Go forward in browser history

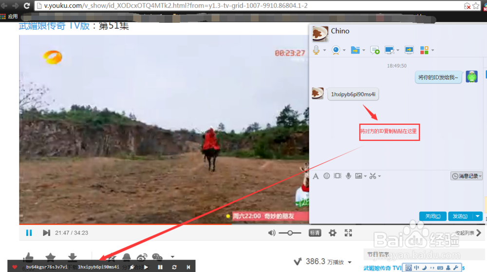click(15, 5)
